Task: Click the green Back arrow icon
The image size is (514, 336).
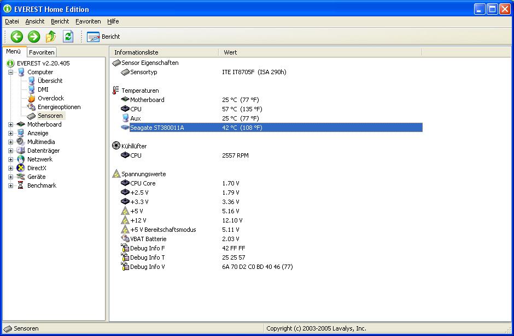Action: (x=17, y=37)
